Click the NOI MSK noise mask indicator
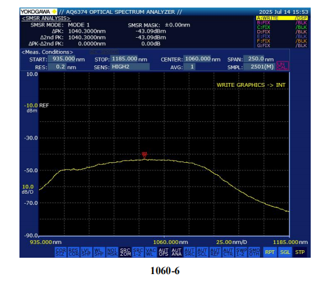322x281 pixels. 112,252
